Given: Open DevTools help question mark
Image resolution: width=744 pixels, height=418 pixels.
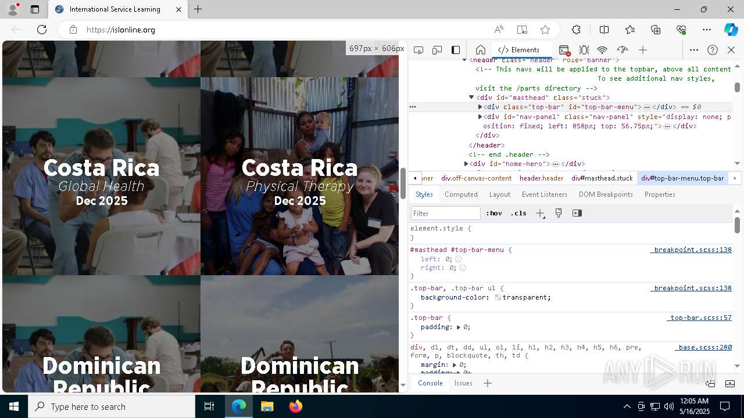Looking at the screenshot, I should click(713, 50).
